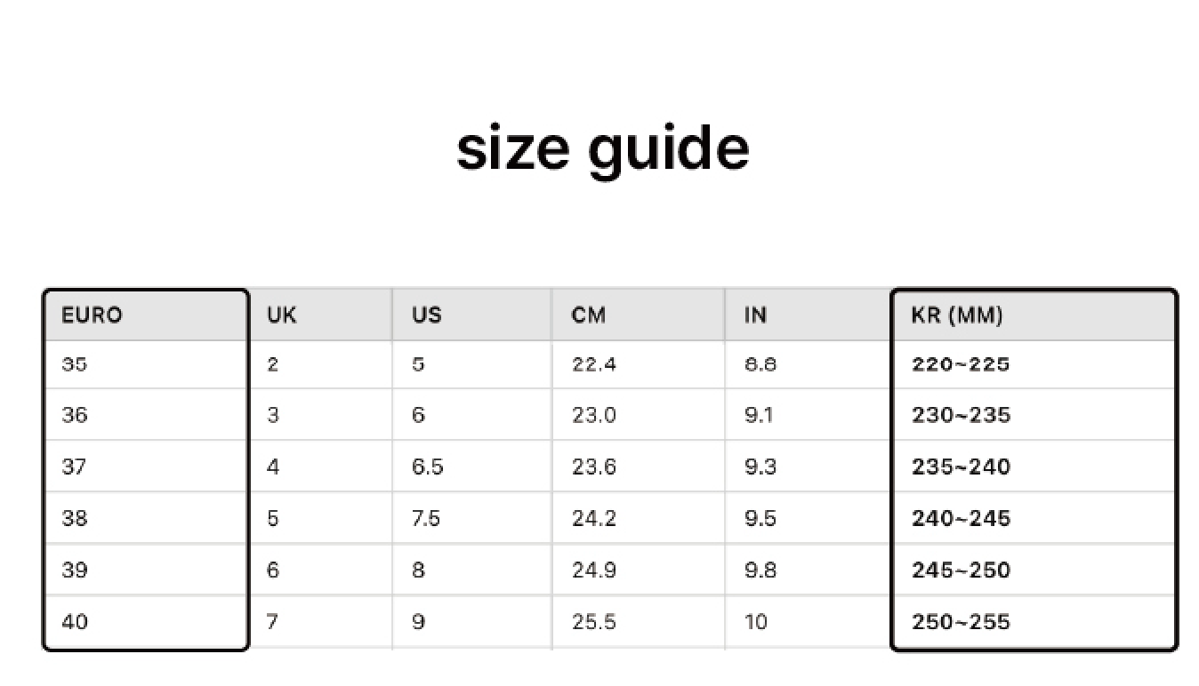Select the KR (MM) column header
Screen dimensions: 1199x686
(x=957, y=315)
